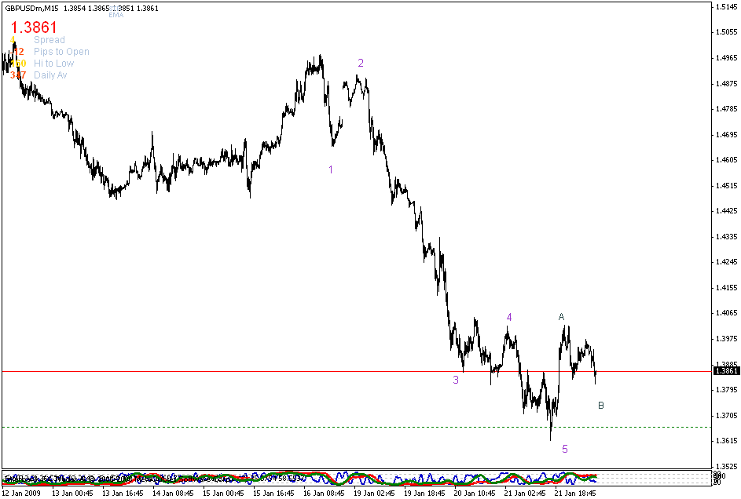Click the stochastic oscillator indicator sub-window
741x499 pixels.
pos(356,479)
